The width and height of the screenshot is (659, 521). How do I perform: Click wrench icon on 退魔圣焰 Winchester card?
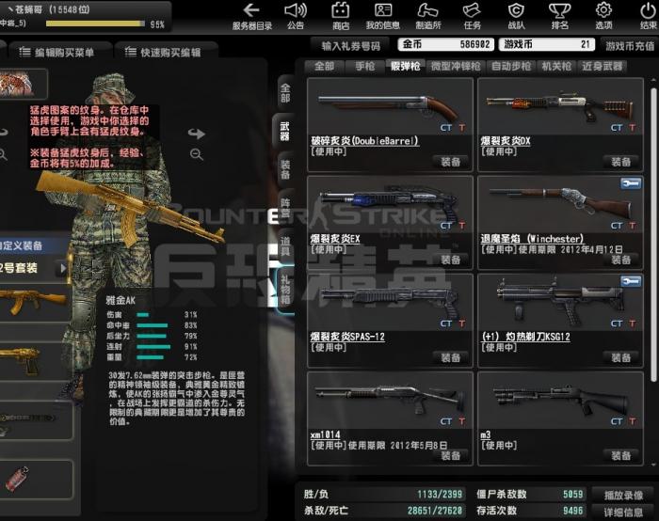pyautogui.click(x=631, y=183)
